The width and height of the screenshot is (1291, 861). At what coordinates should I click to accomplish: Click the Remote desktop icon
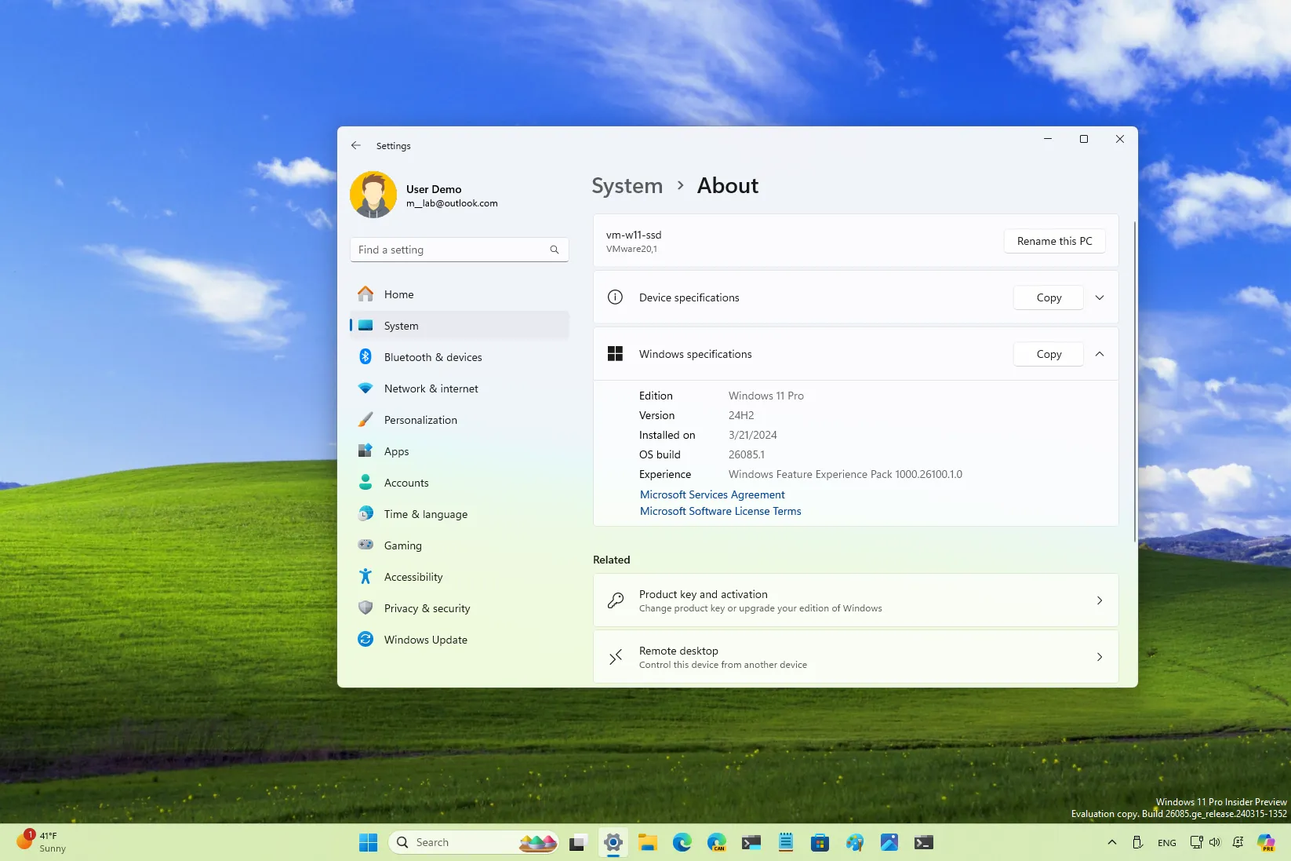616,657
